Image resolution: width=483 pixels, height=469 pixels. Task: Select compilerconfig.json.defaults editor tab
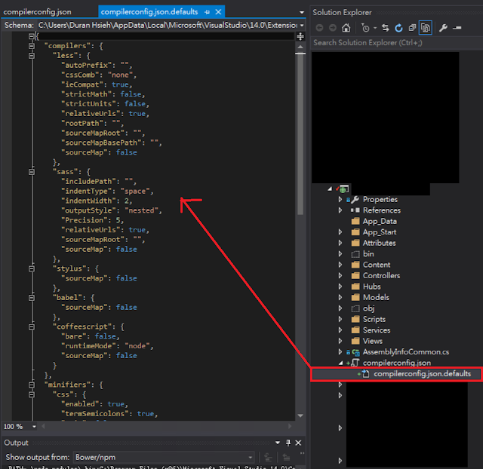coord(149,12)
